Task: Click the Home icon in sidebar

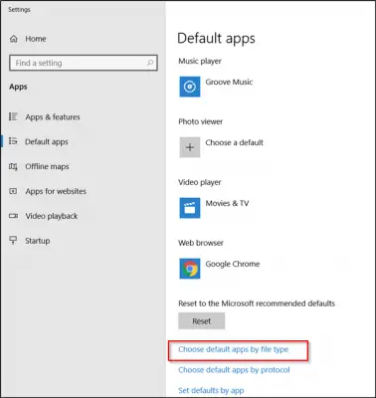Action: pyautogui.click(x=14, y=39)
